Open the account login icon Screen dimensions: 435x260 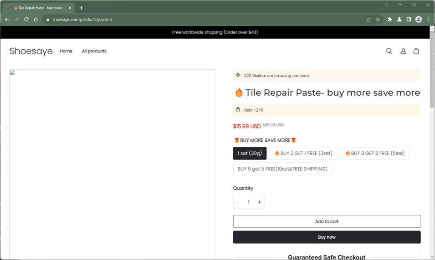(x=403, y=51)
